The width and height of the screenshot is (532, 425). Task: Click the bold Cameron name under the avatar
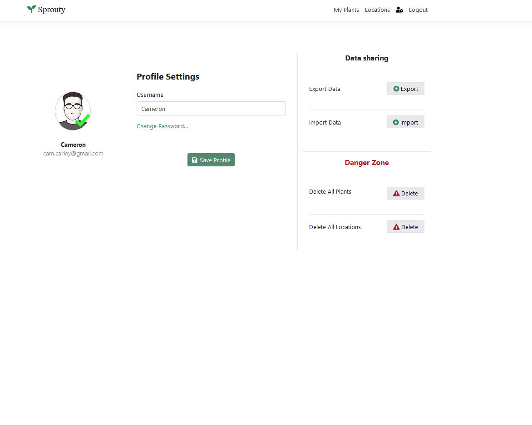point(73,145)
